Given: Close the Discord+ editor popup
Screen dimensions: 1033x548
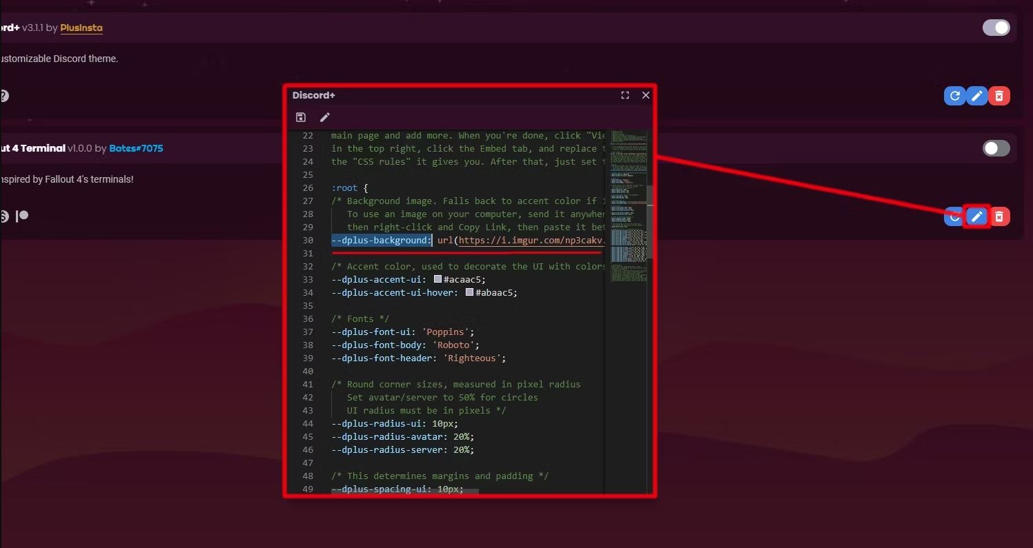Looking at the screenshot, I should pos(646,95).
